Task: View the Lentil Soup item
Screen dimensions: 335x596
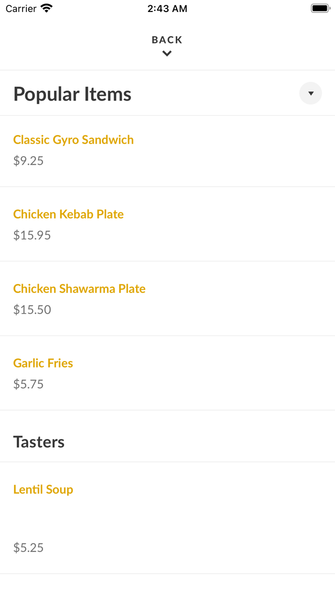Action: [x=43, y=489]
